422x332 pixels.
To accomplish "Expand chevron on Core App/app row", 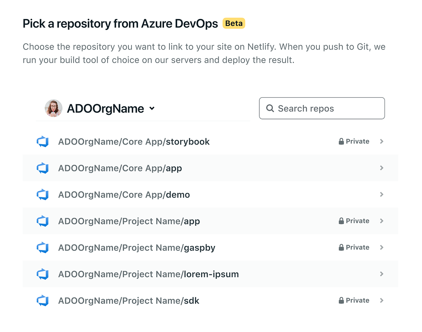I will click(382, 168).
